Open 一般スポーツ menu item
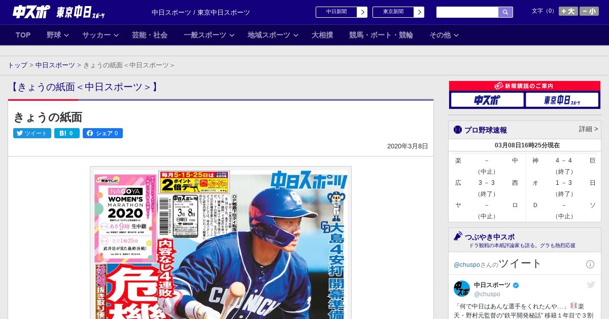Viewport: 609px width, 319px height. (205, 35)
